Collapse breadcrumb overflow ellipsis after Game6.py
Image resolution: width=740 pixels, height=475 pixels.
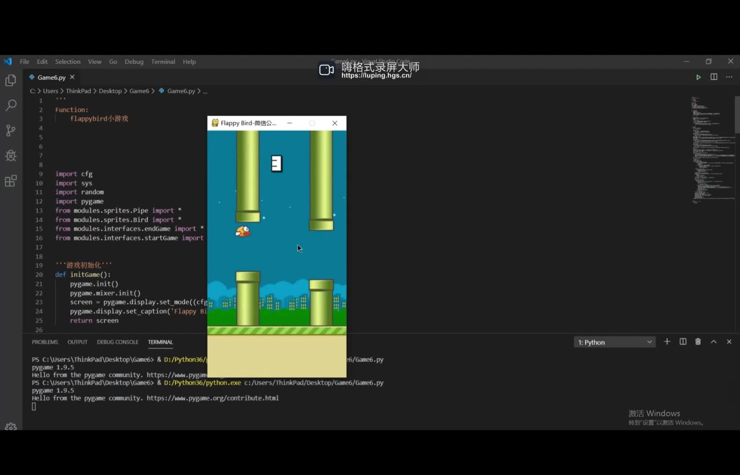click(205, 91)
